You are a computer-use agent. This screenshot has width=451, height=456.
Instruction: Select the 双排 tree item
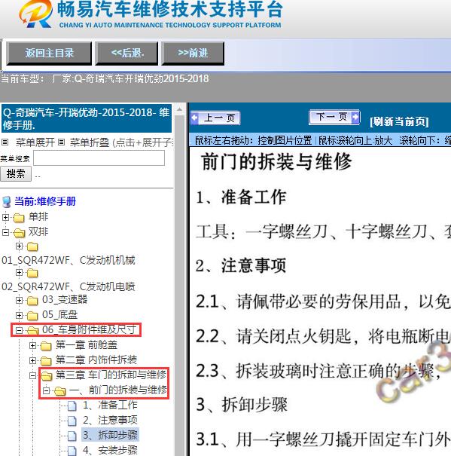(x=38, y=232)
